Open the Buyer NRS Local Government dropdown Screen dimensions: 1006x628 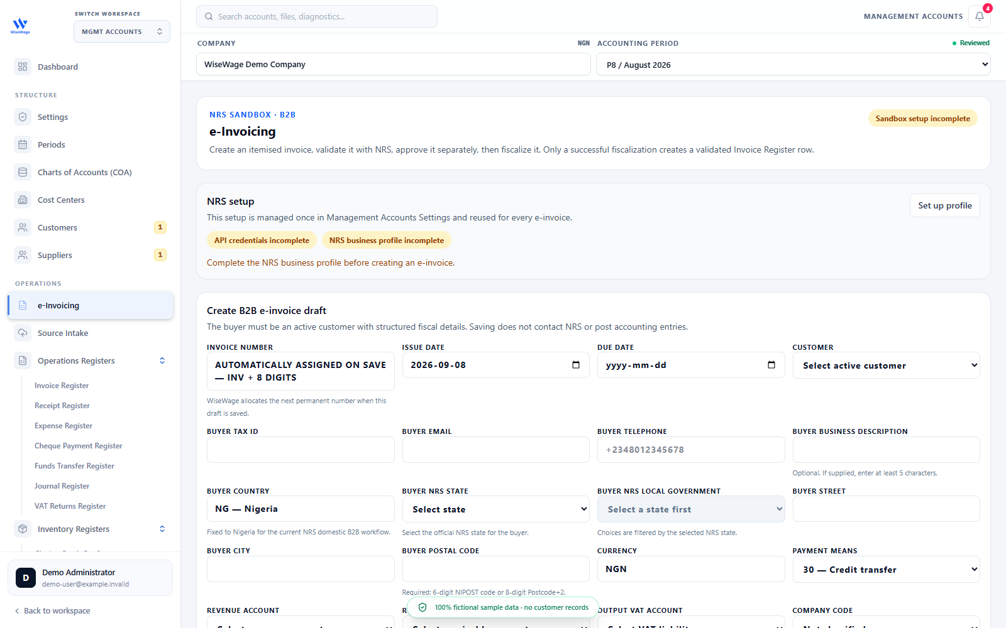[691, 509]
